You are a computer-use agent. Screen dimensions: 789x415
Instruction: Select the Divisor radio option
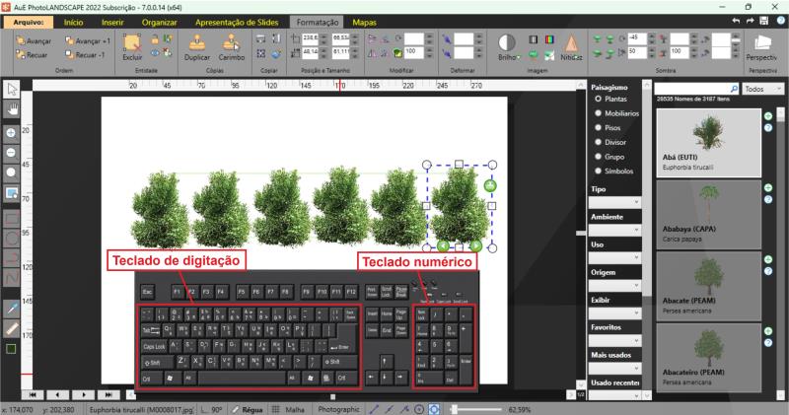click(x=599, y=142)
